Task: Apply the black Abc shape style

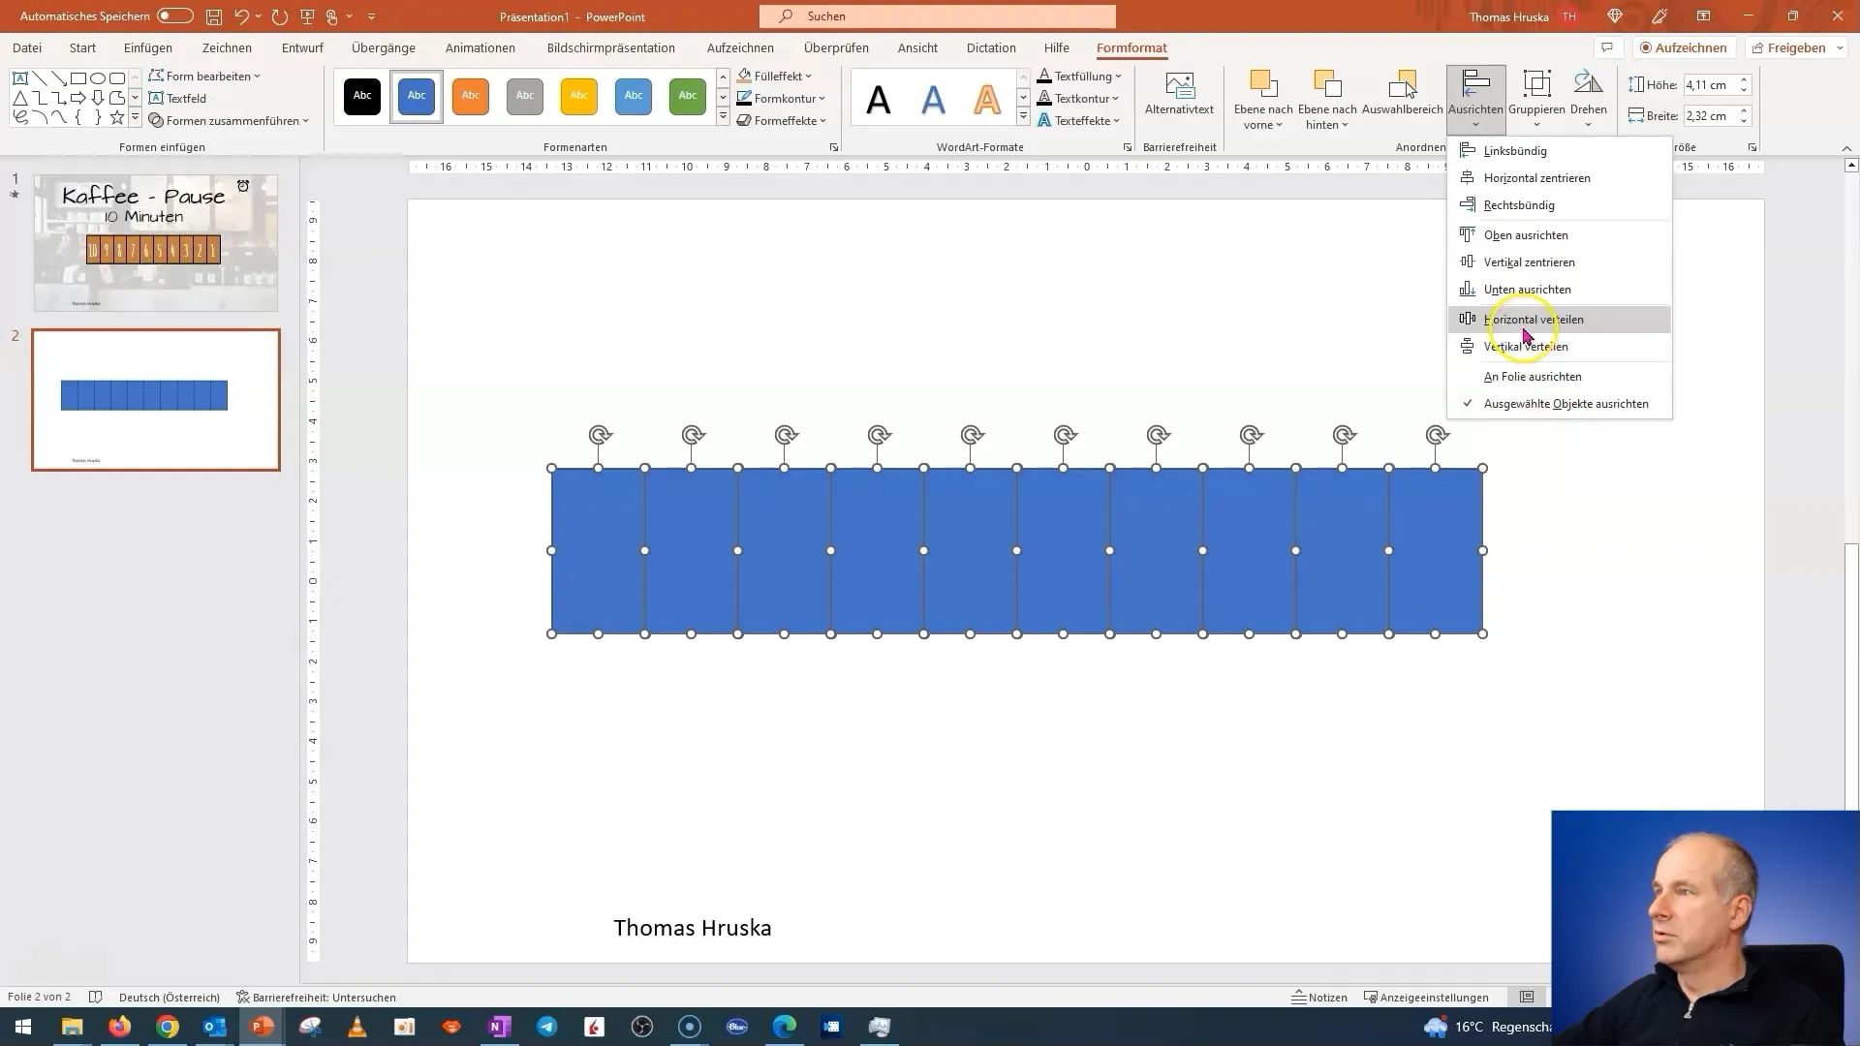Action: 362,96
